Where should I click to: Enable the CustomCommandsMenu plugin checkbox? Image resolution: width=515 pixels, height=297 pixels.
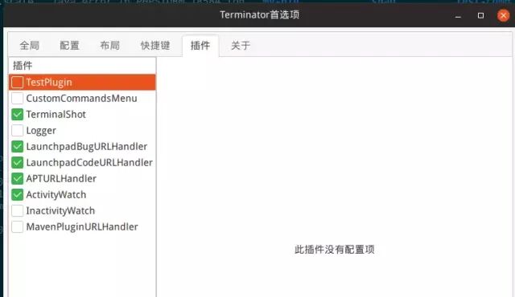click(x=18, y=98)
